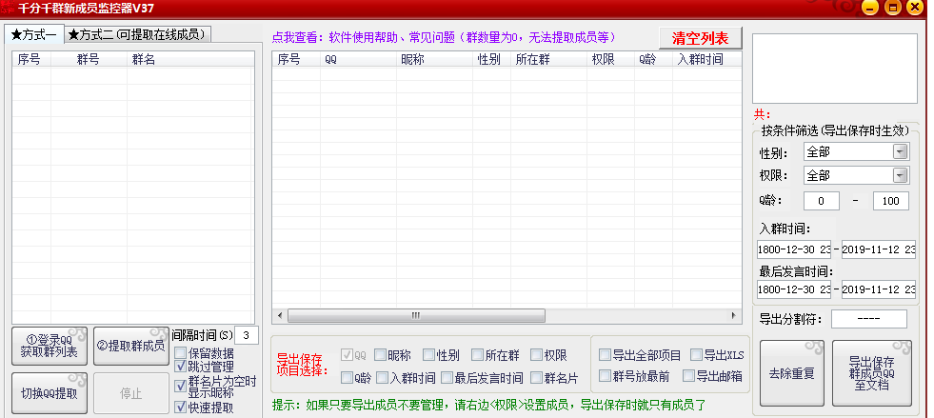Check the 群号放最前 option
934x418 pixels.
pyautogui.click(x=606, y=376)
